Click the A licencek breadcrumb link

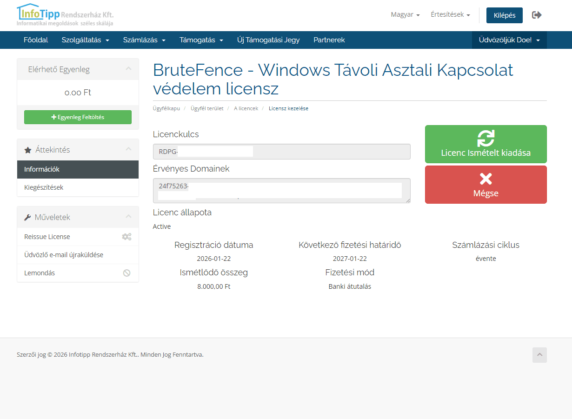(246, 108)
